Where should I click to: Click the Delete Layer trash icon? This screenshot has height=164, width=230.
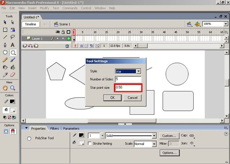(x=67, y=46)
